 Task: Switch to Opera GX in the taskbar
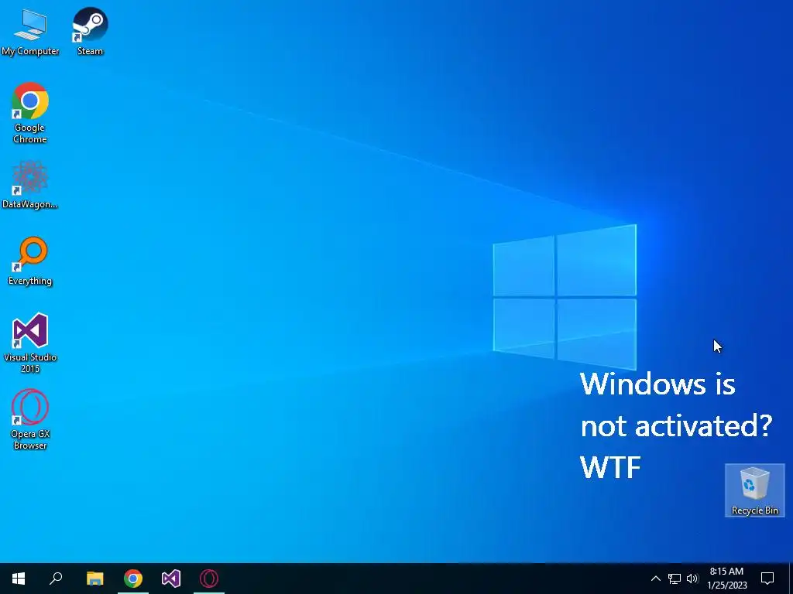click(209, 579)
